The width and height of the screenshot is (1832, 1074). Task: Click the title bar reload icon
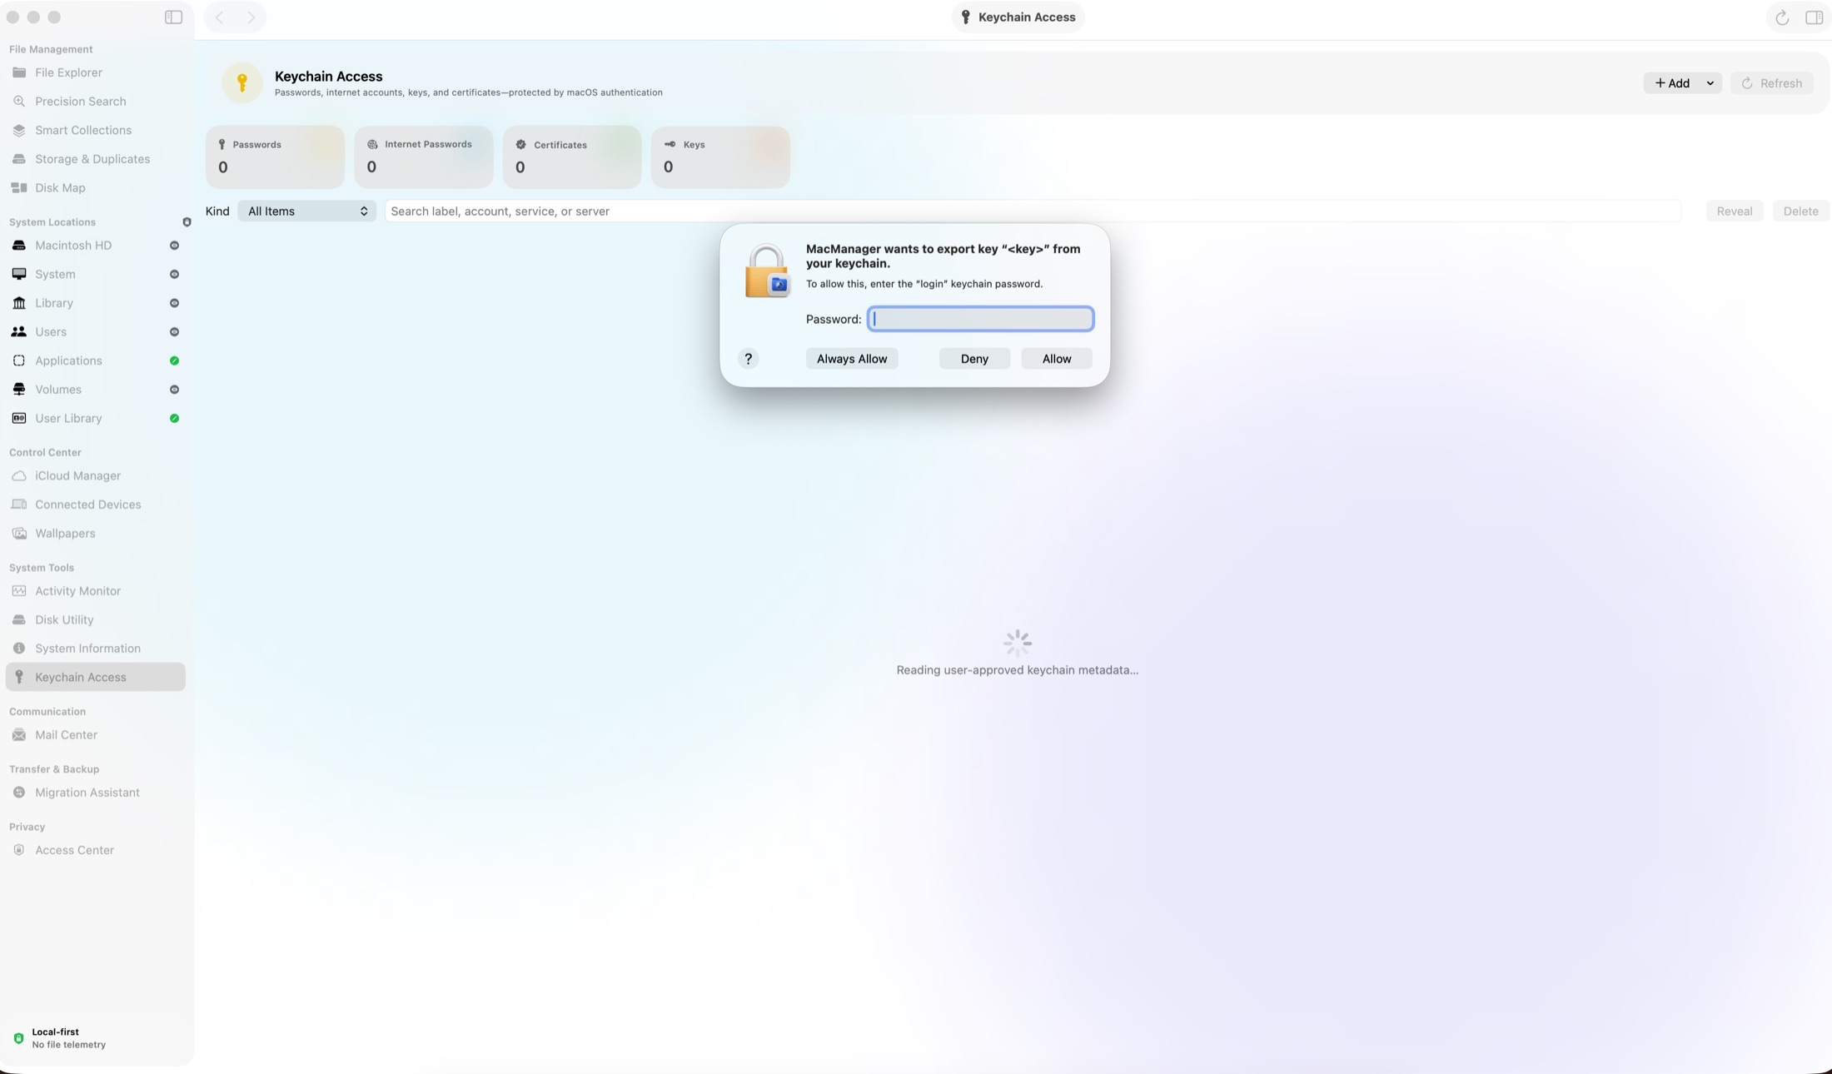pos(1782,17)
